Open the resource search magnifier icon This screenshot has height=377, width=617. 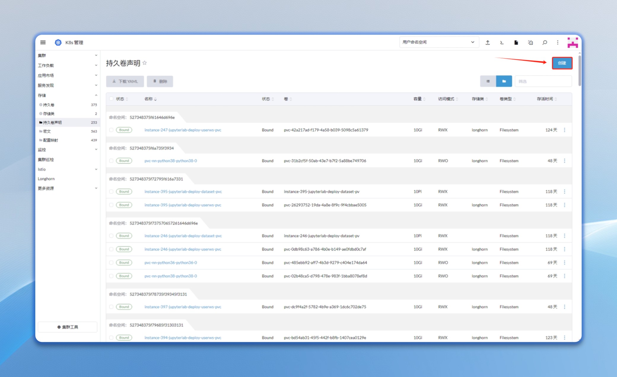[545, 42]
